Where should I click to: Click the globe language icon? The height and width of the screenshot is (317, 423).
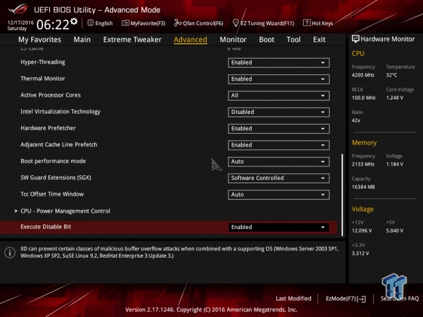(x=90, y=23)
